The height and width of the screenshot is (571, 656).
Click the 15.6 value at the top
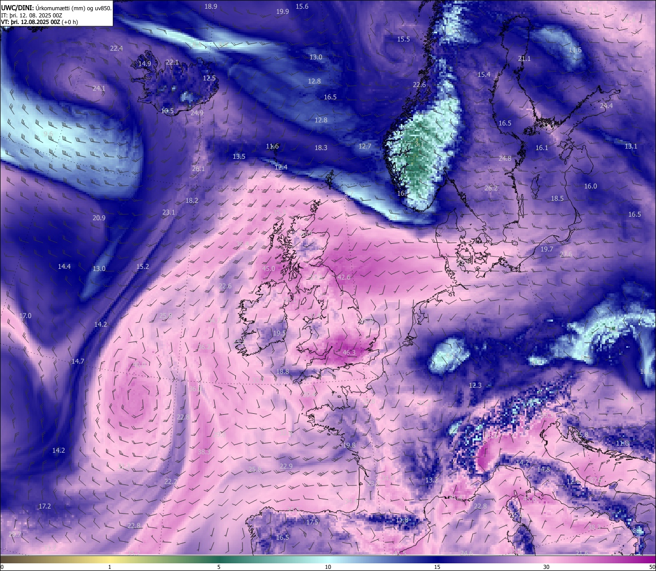point(302,6)
